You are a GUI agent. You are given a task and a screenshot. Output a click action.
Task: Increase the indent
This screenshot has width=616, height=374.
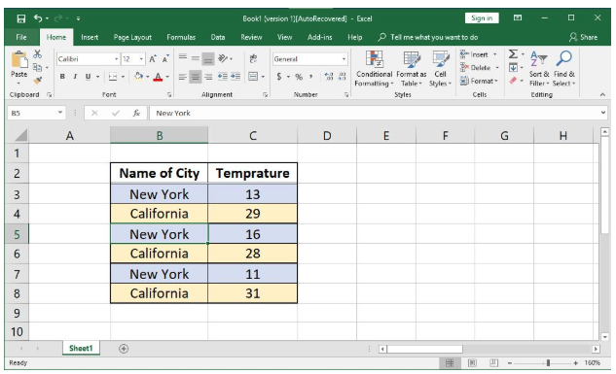[x=236, y=77]
